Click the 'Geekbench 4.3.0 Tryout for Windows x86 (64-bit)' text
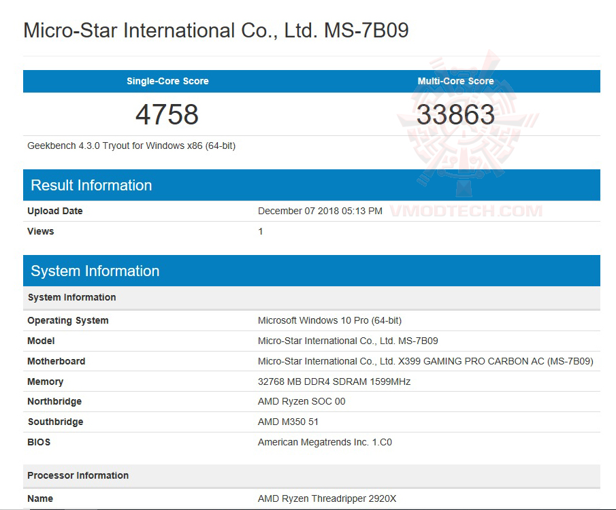The image size is (616, 510). (131, 146)
